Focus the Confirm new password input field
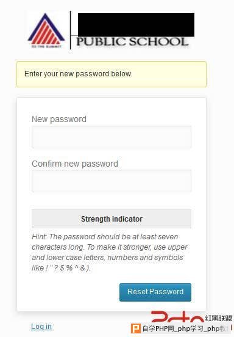This screenshot has height=337, width=234. (112, 181)
